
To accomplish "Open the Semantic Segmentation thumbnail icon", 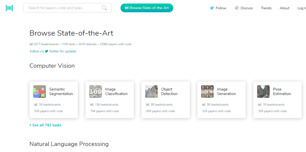I will (40, 92).
